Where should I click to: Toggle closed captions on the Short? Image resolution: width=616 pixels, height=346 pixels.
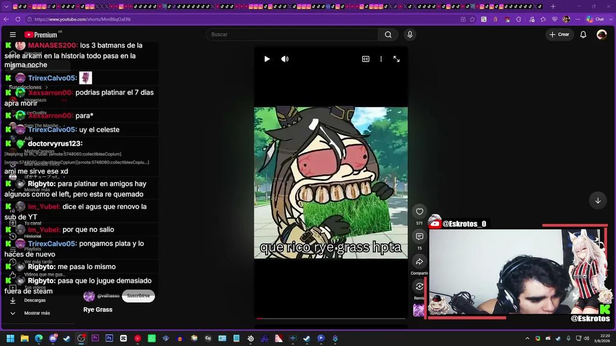(366, 59)
